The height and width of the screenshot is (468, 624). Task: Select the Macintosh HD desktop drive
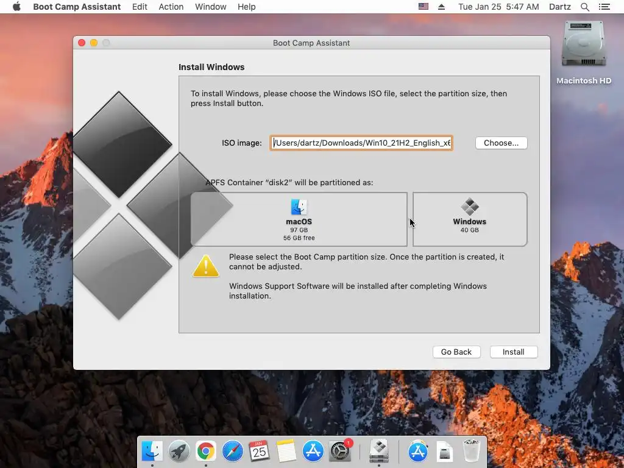(584, 52)
